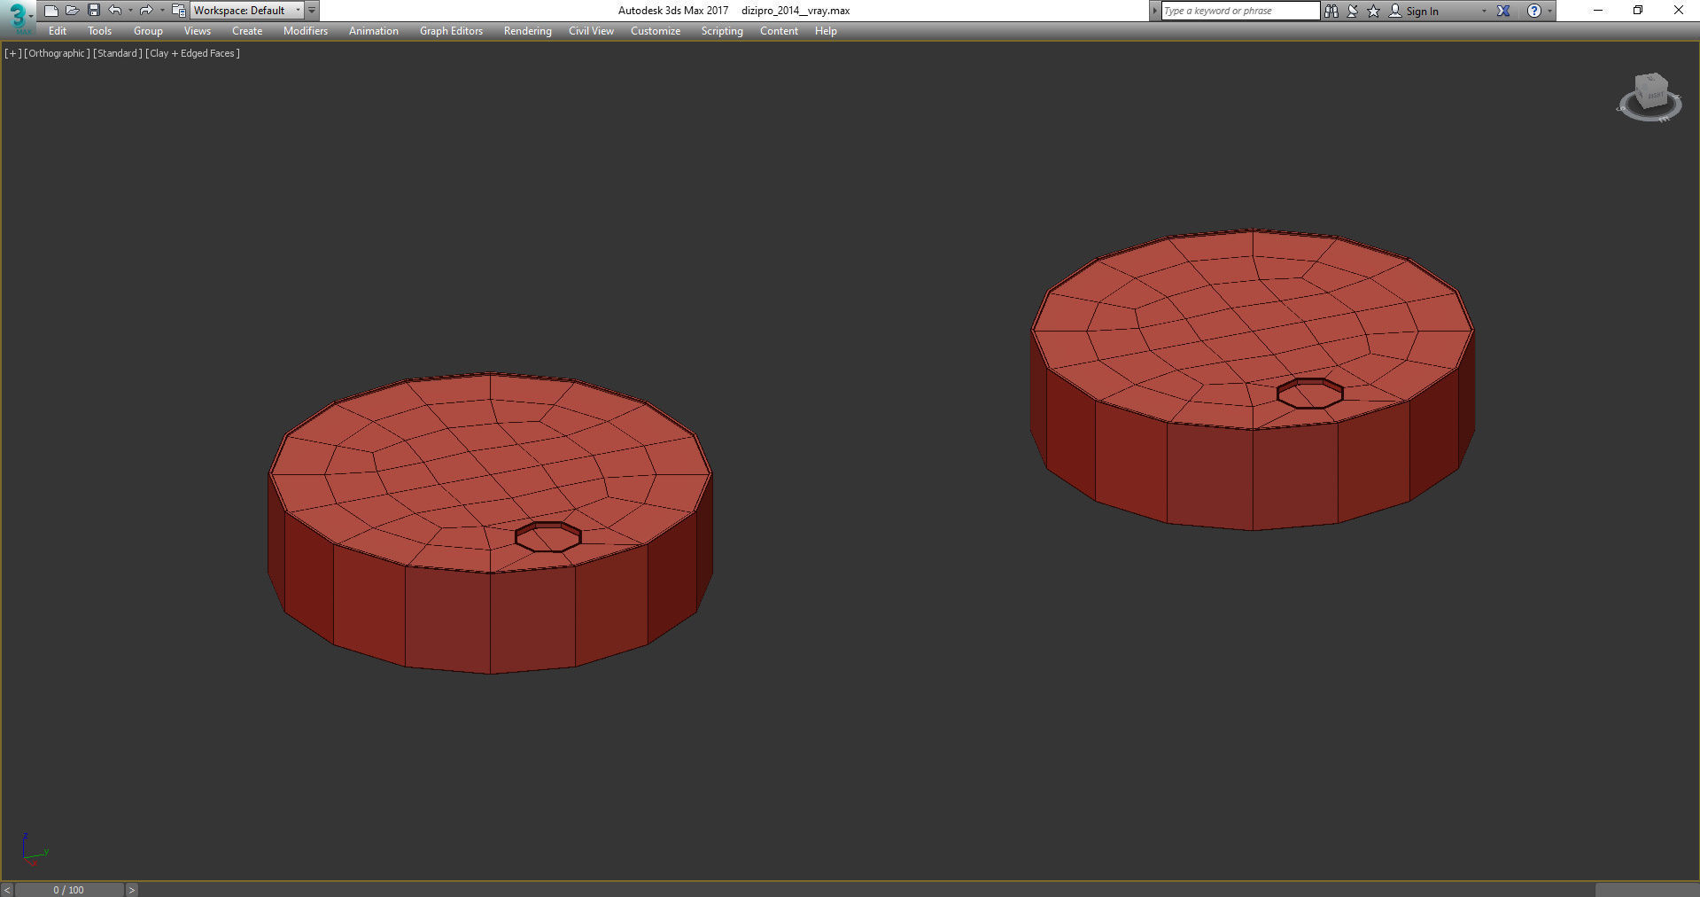Open the Tools menu
This screenshot has height=897, width=1700.
click(99, 31)
